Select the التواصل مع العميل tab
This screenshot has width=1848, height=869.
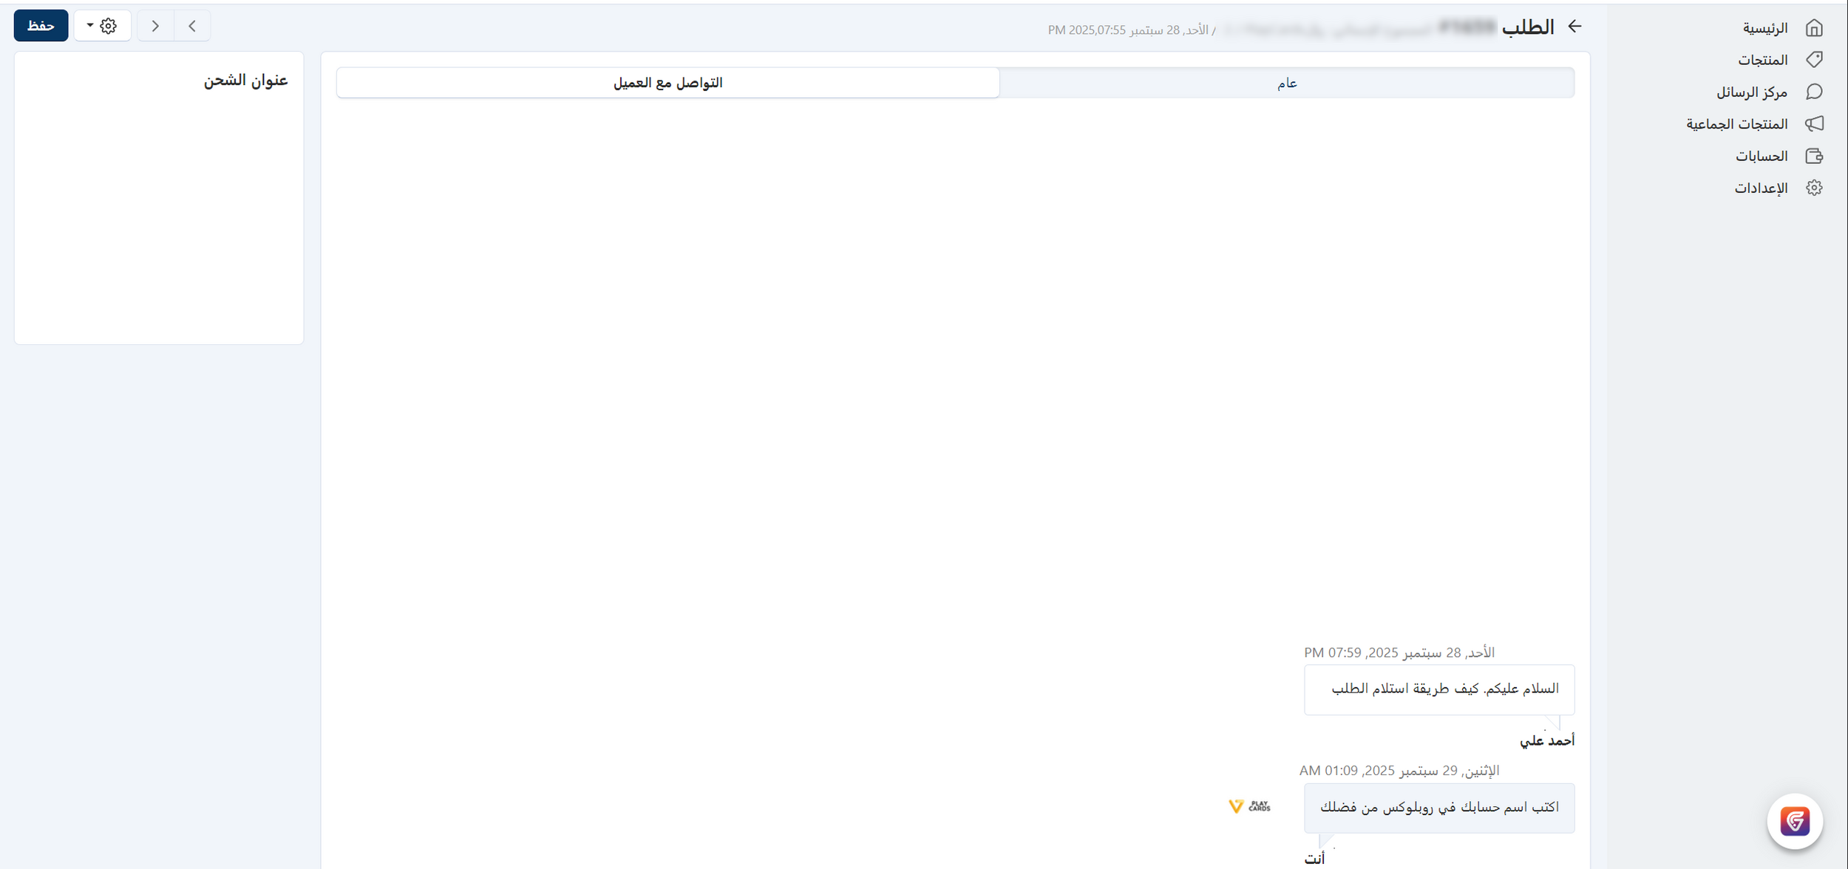(x=667, y=83)
